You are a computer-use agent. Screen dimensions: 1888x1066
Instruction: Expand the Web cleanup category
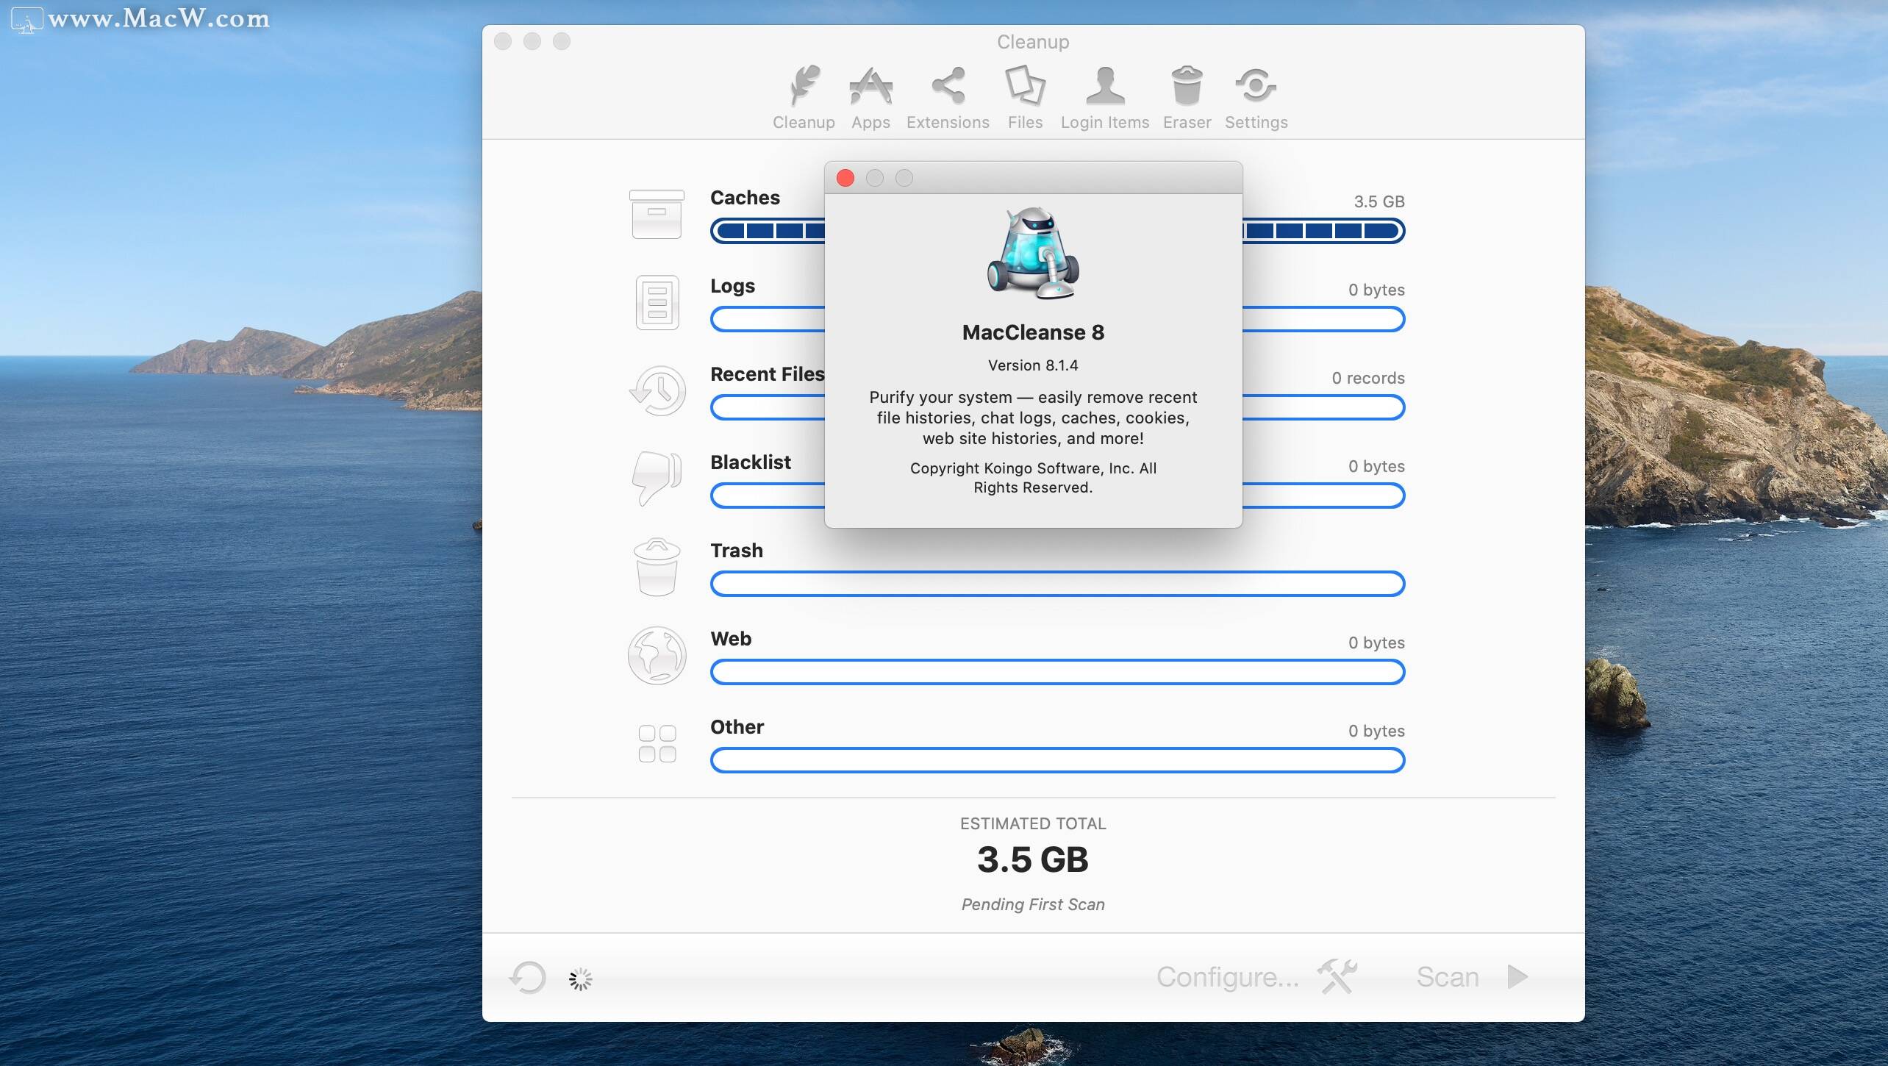pos(730,638)
